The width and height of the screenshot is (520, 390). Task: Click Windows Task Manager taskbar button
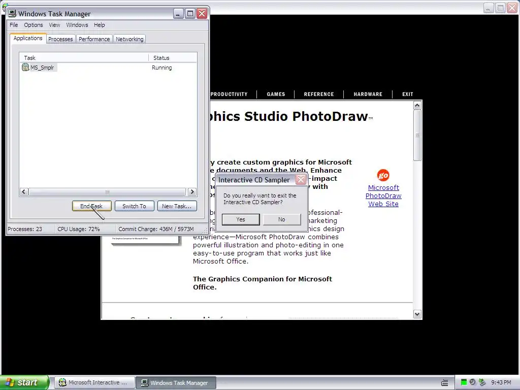176,382
